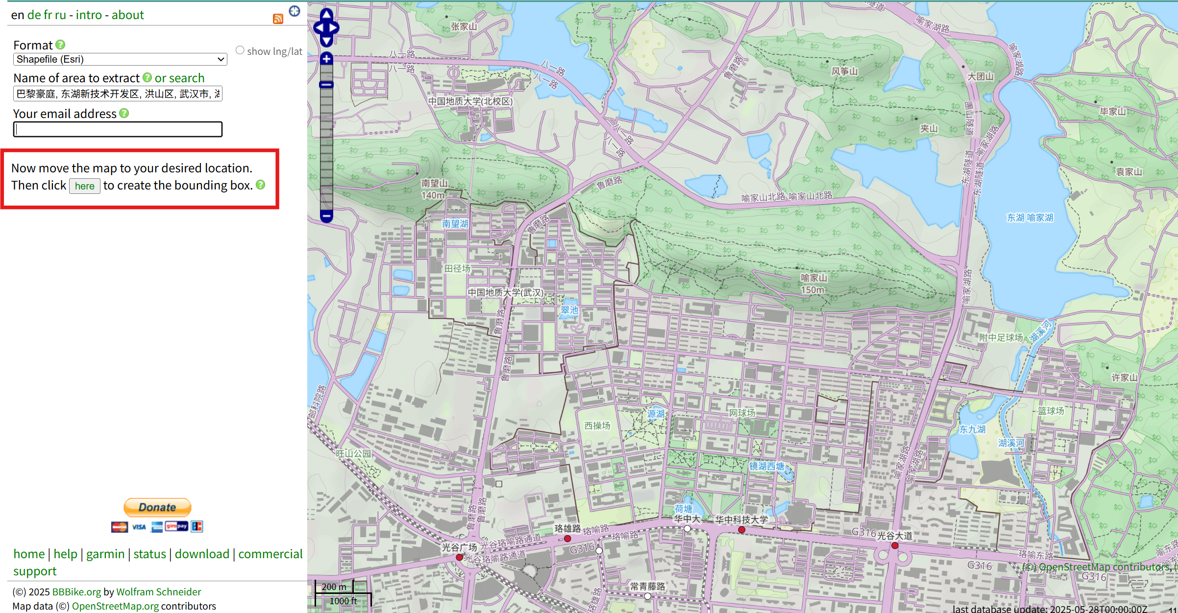
Task: Click the VISA payment icon
Action: point(139,526)
